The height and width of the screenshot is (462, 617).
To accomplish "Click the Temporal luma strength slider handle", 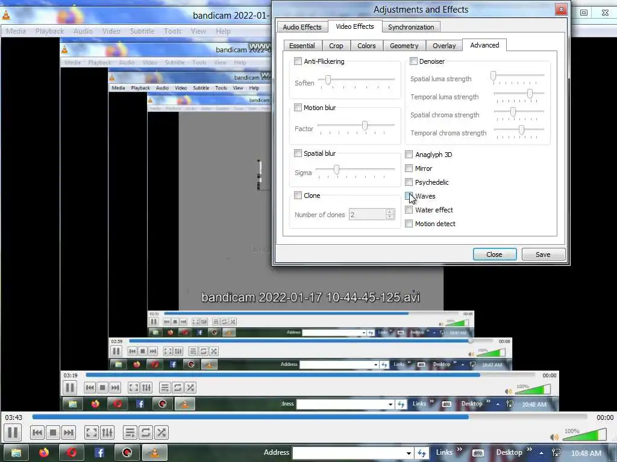I will click(x=530, y=93).
